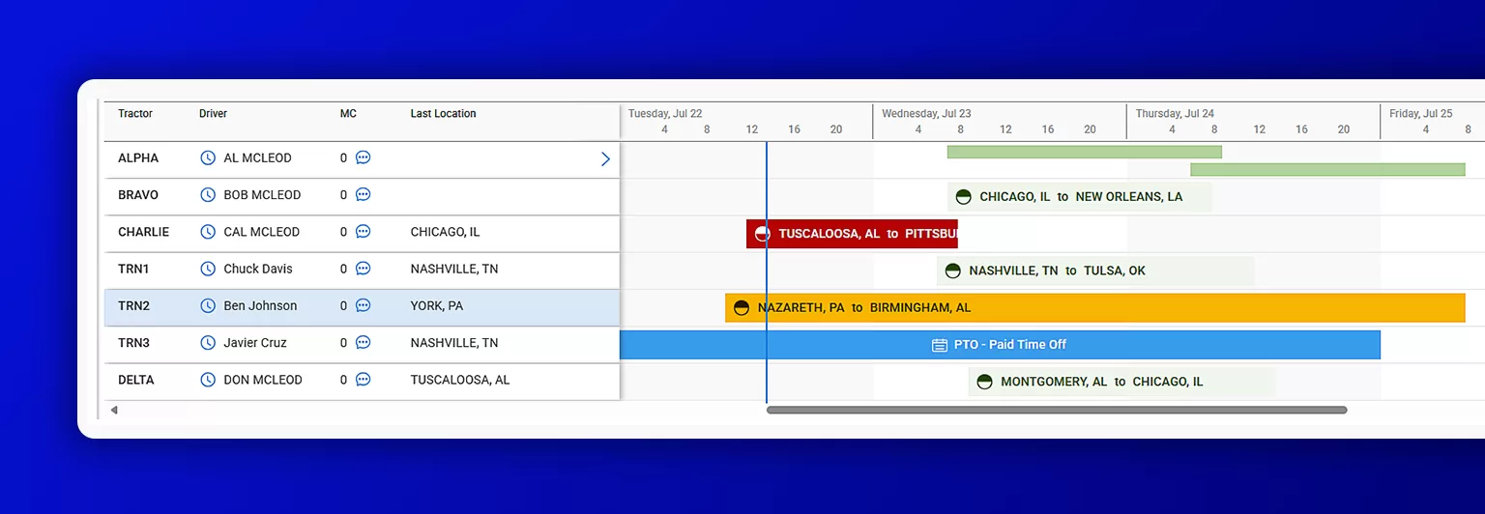The width and height of the screenshot is (1485, 514).
Task: Open orange NAZARETH, PA to BIRMINGHAM load
Action: click(1095, 308)
